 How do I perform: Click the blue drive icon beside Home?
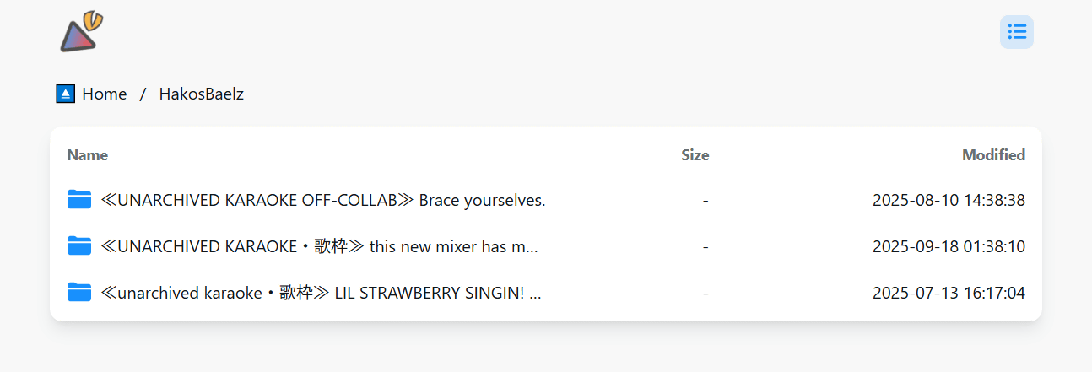[x=66, y=94]
